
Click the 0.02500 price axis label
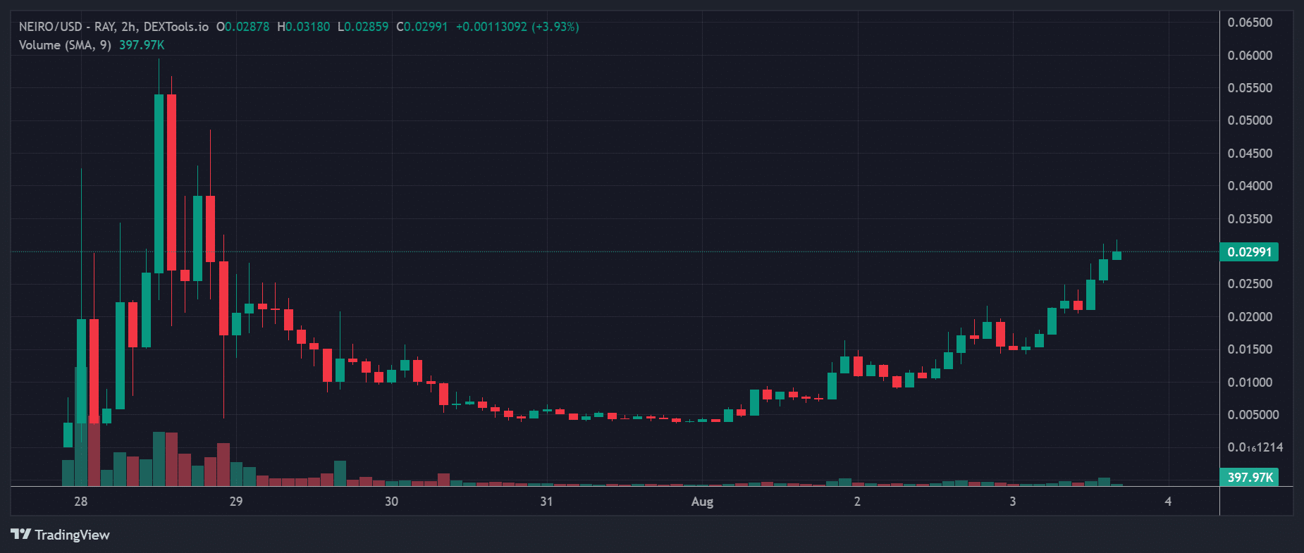click(x=1250, y=284)
